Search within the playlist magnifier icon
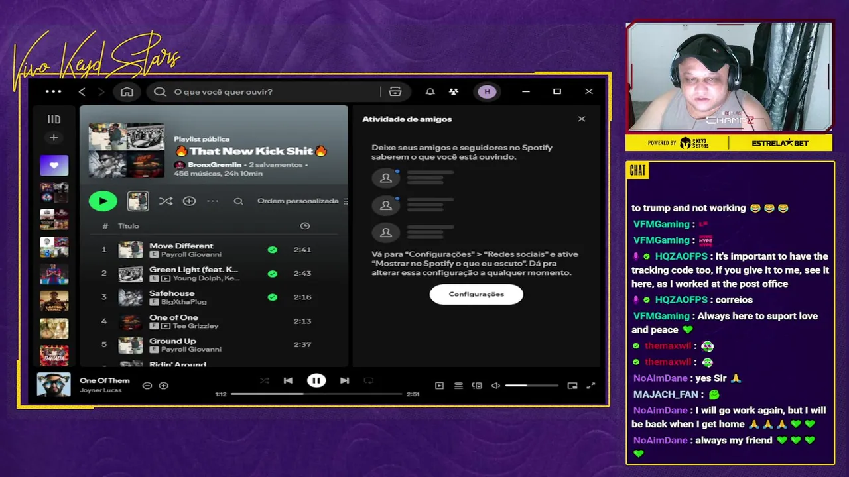Image resolution: width=849 pixels, height=477 pixels. [x=238, y=201]
